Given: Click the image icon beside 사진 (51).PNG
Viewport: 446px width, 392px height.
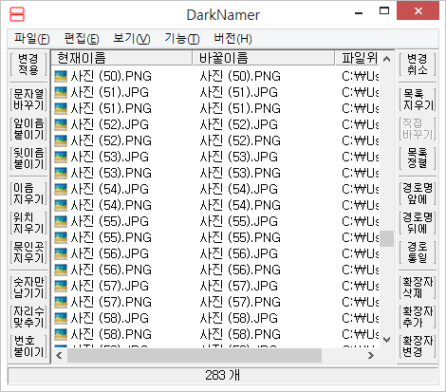Looking at the screenshot, I should tap(61, 108).
